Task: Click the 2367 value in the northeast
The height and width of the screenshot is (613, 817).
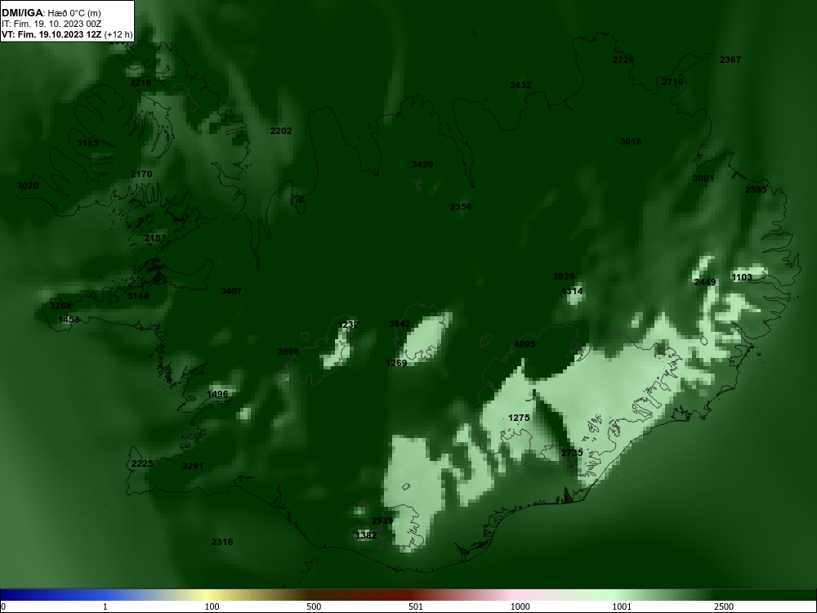Action: (730, 60)
